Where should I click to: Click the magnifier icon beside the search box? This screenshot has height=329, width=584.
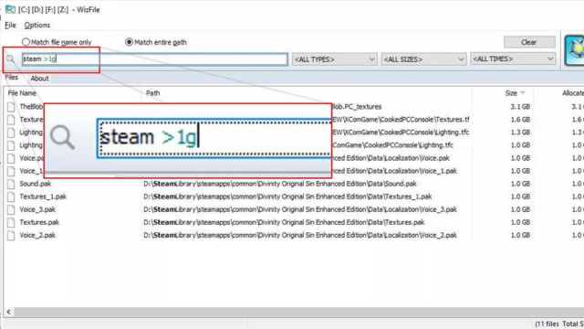point(10,58)
